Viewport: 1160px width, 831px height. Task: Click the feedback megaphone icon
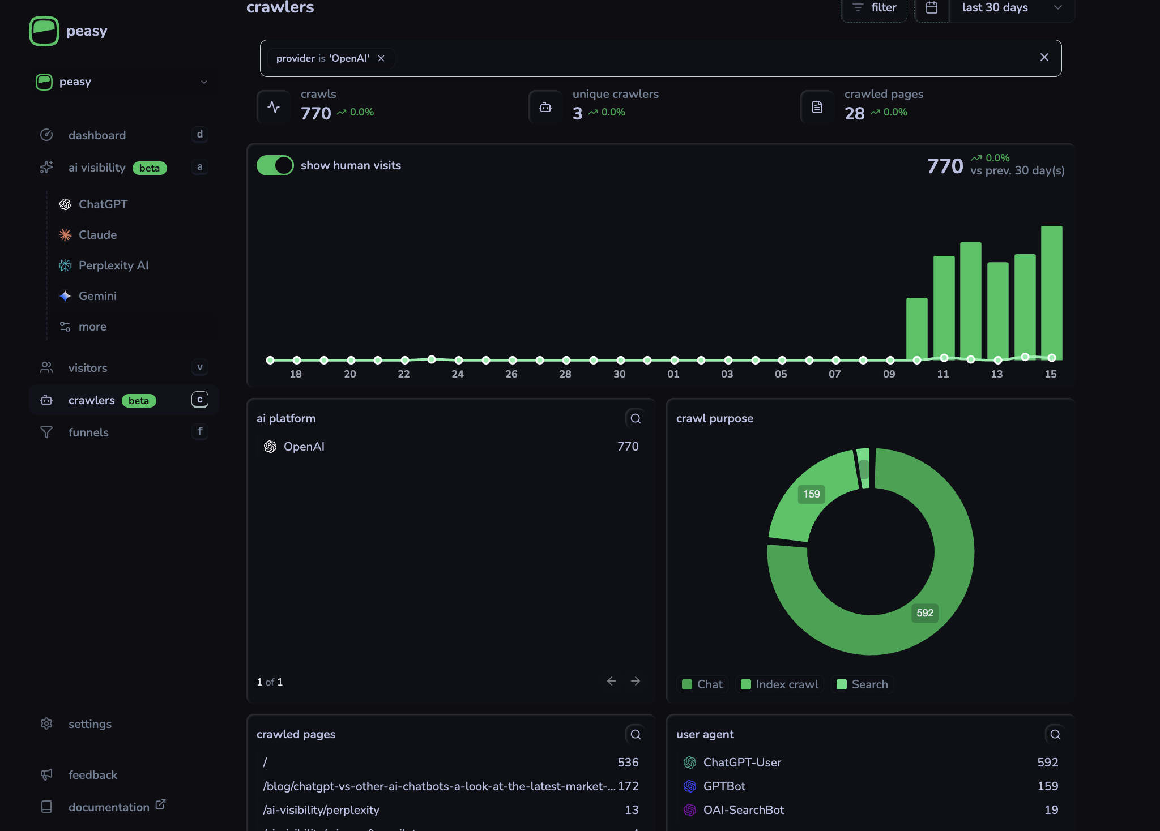coord(46,775)
